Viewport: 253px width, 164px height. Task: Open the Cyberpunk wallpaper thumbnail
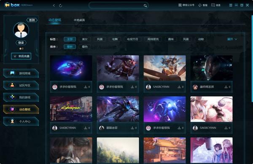[x=71, y=109]
